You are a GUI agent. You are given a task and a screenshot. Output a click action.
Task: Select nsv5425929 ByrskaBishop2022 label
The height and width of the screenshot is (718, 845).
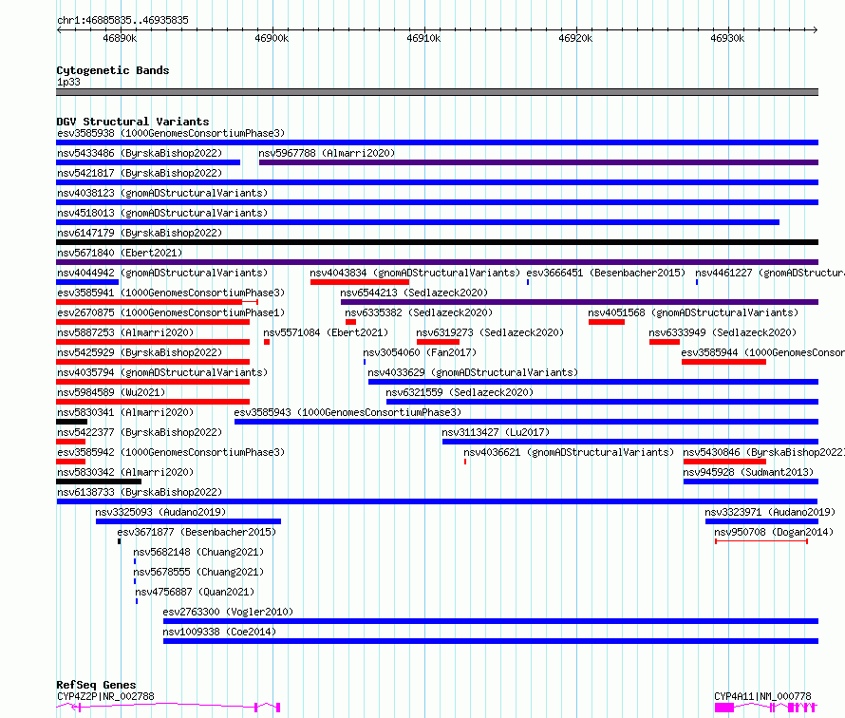pyautogui.click(x=140, y=352)
